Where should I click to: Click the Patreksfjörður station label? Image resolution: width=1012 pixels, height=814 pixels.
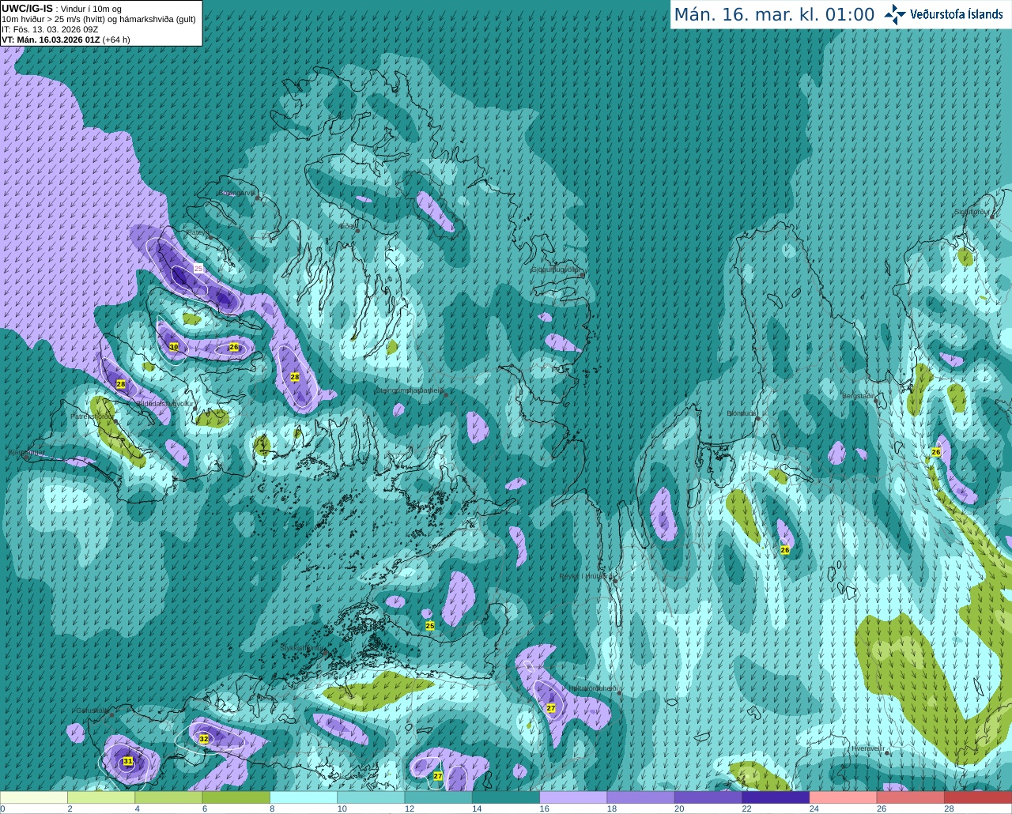point(92,416)
